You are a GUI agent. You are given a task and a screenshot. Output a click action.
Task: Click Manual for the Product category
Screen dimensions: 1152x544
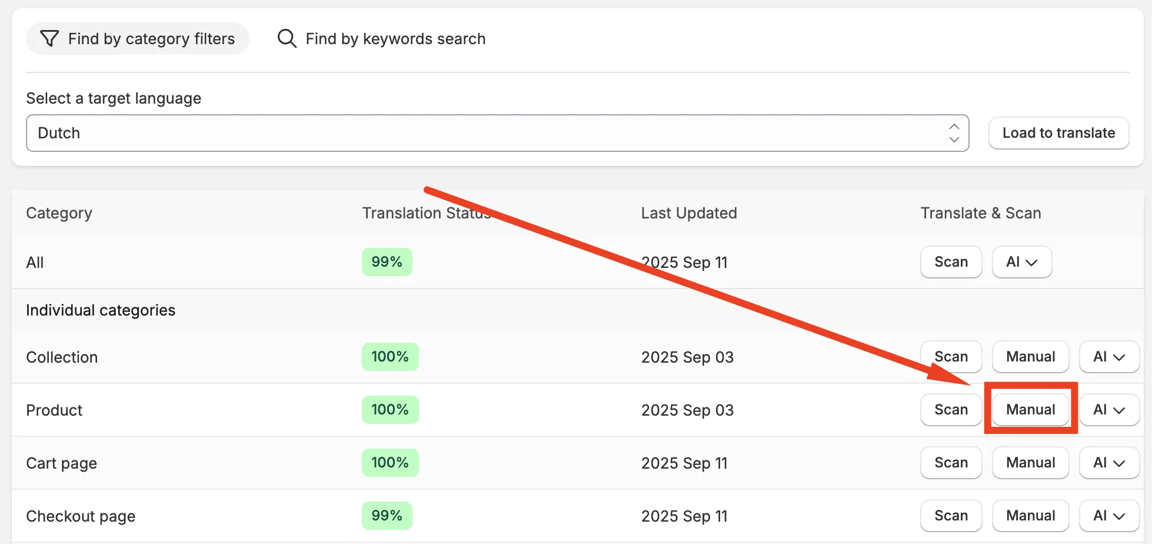[1031, 410]
